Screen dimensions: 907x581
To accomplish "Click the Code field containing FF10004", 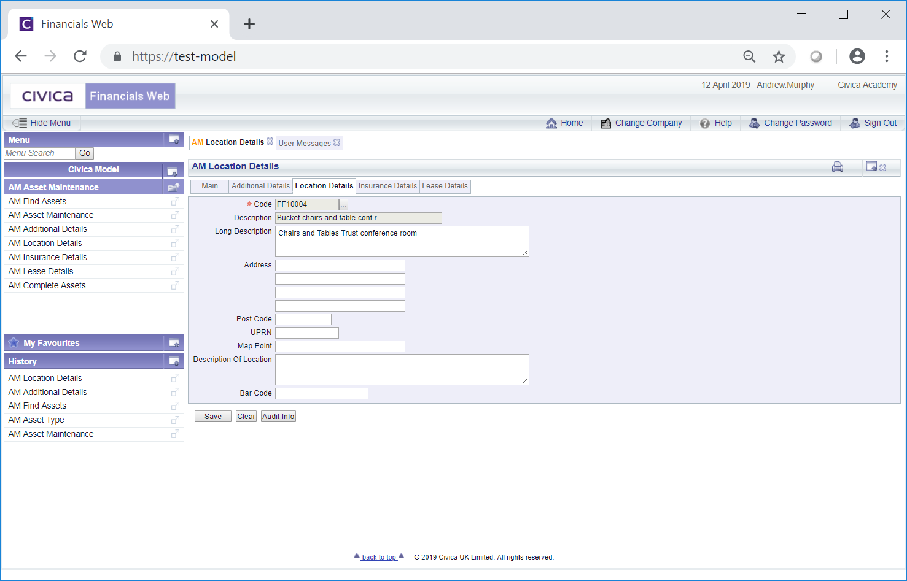I will (307, 204).
